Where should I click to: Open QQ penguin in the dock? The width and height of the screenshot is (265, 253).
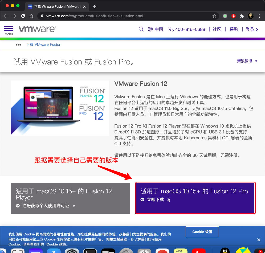click(225, 250)
